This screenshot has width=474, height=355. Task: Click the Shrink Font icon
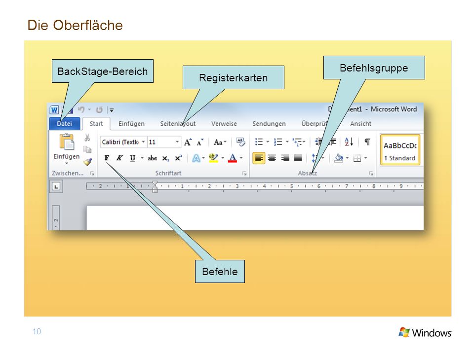200,142
